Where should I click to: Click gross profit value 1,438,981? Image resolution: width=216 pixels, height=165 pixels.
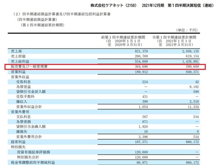190,62
